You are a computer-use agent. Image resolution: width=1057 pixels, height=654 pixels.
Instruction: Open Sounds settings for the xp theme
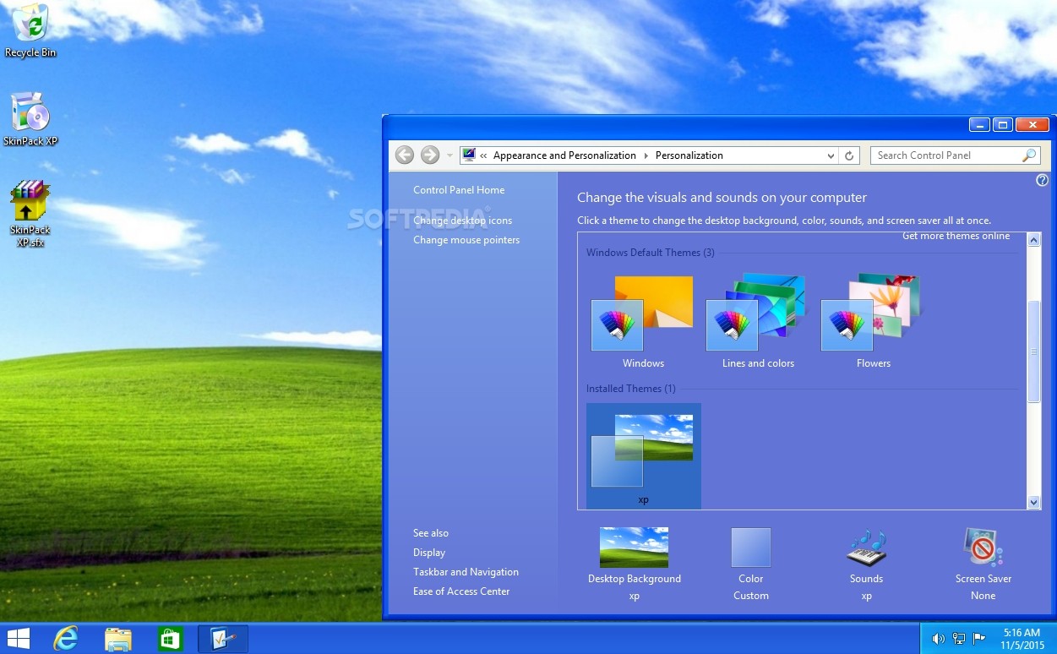pos(866,553)
